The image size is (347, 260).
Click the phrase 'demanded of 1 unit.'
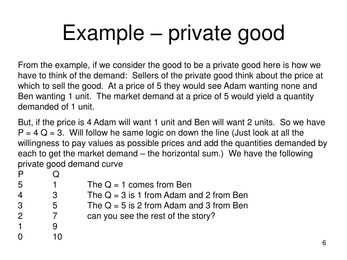tap(56, 107)
